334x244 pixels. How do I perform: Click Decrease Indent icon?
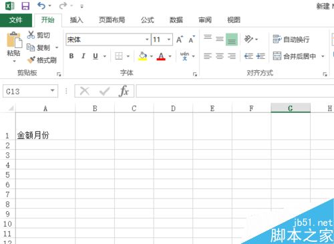(248, 56)
